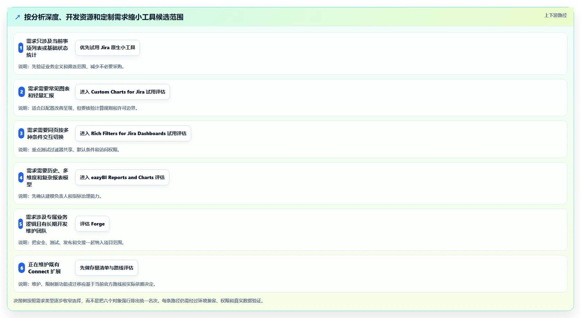Click step number badge 3
The image size is (581, 318).
coord(21,133)
